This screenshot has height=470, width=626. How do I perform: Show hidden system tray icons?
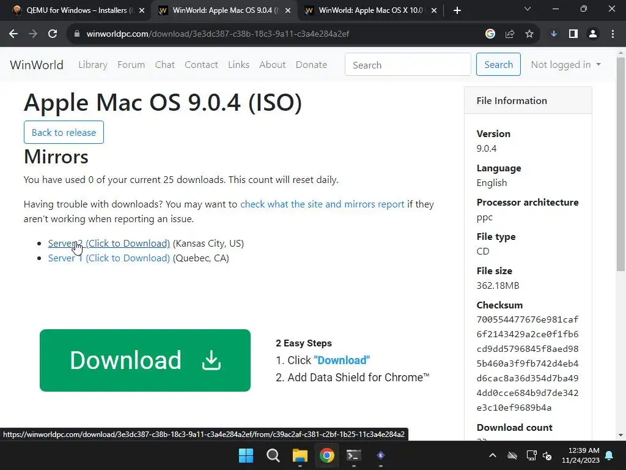coord(493,455)
